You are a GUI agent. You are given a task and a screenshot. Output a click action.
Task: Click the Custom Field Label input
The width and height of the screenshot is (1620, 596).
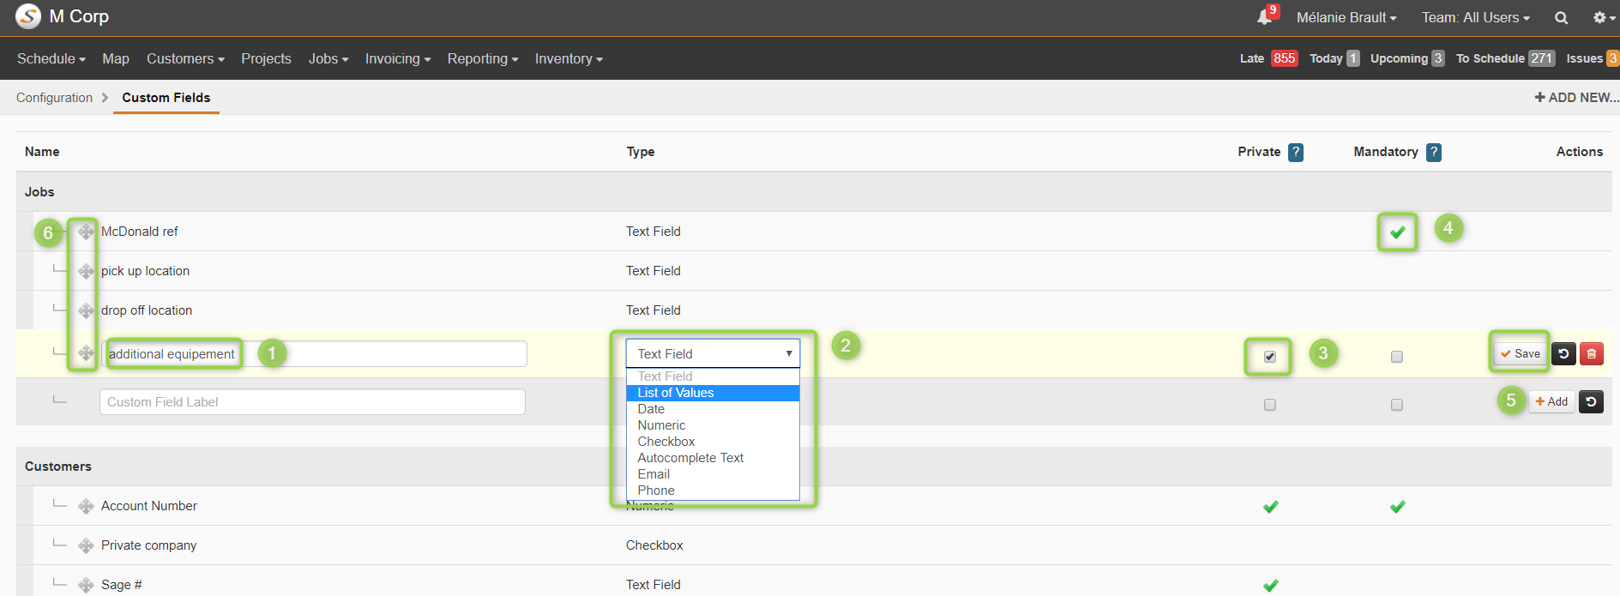pos(312,401)
